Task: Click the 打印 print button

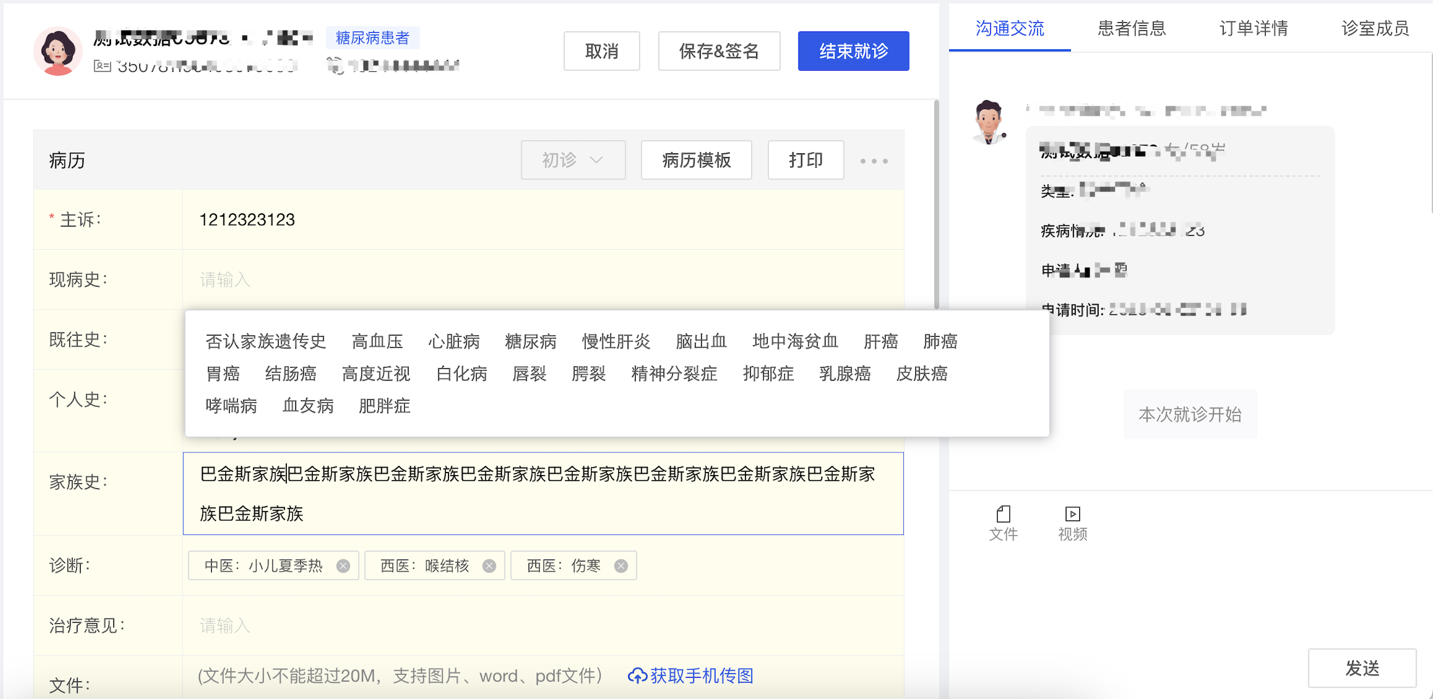Action: click(805, 160)
